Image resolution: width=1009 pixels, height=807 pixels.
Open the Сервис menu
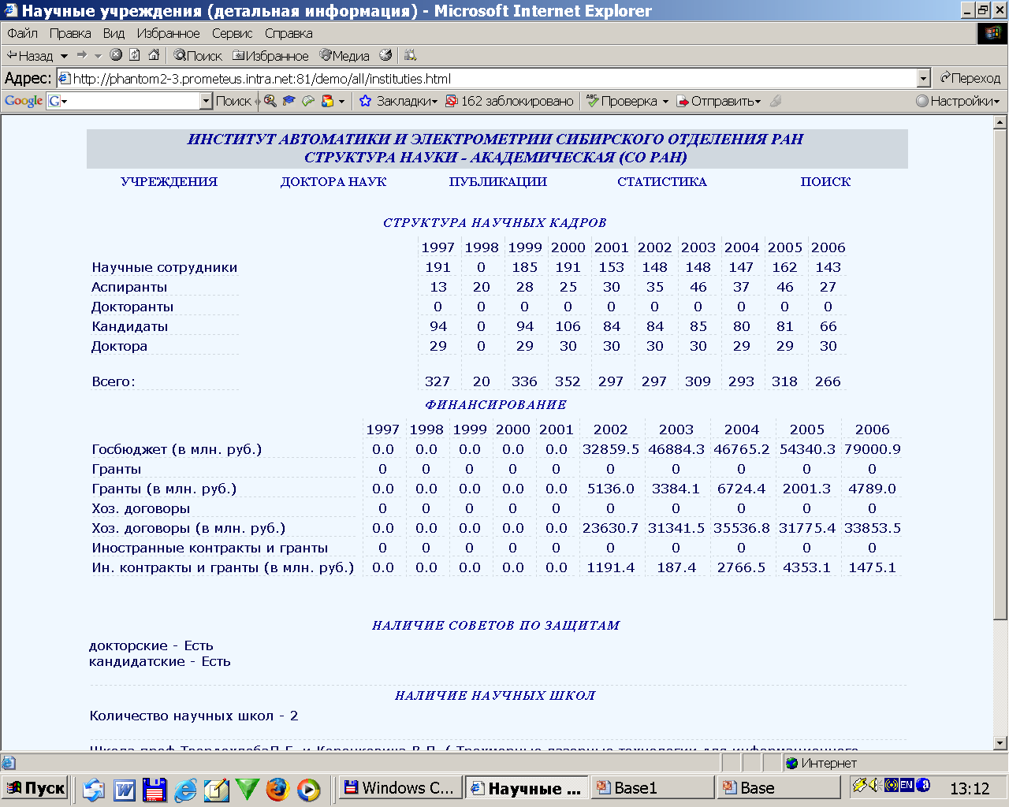tap(232, 33)
